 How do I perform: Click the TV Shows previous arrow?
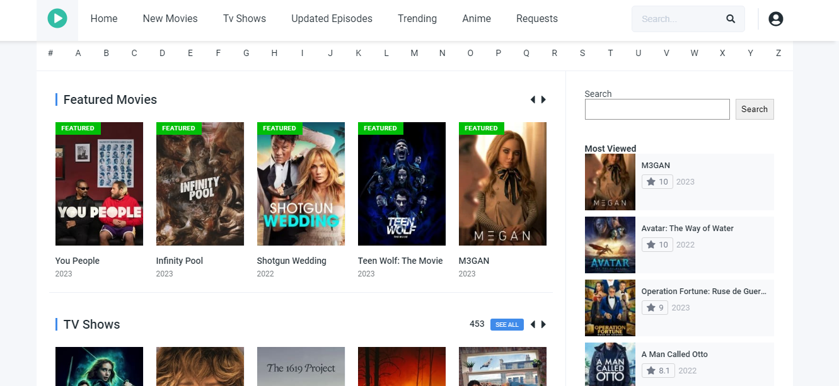(x=533, y=324)
